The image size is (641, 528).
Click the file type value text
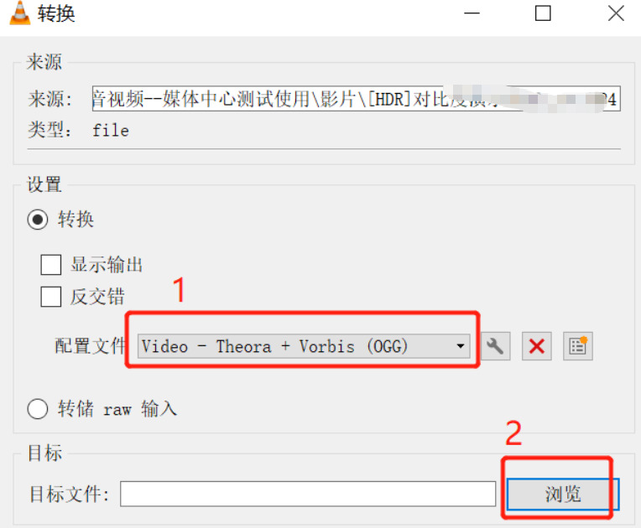tap(111, 131)
